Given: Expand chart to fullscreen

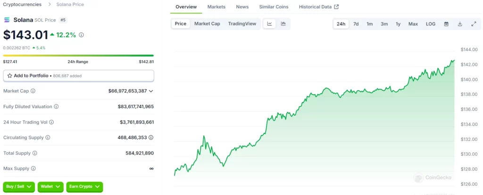Looking at the screenshot, I should pos(474,24).
